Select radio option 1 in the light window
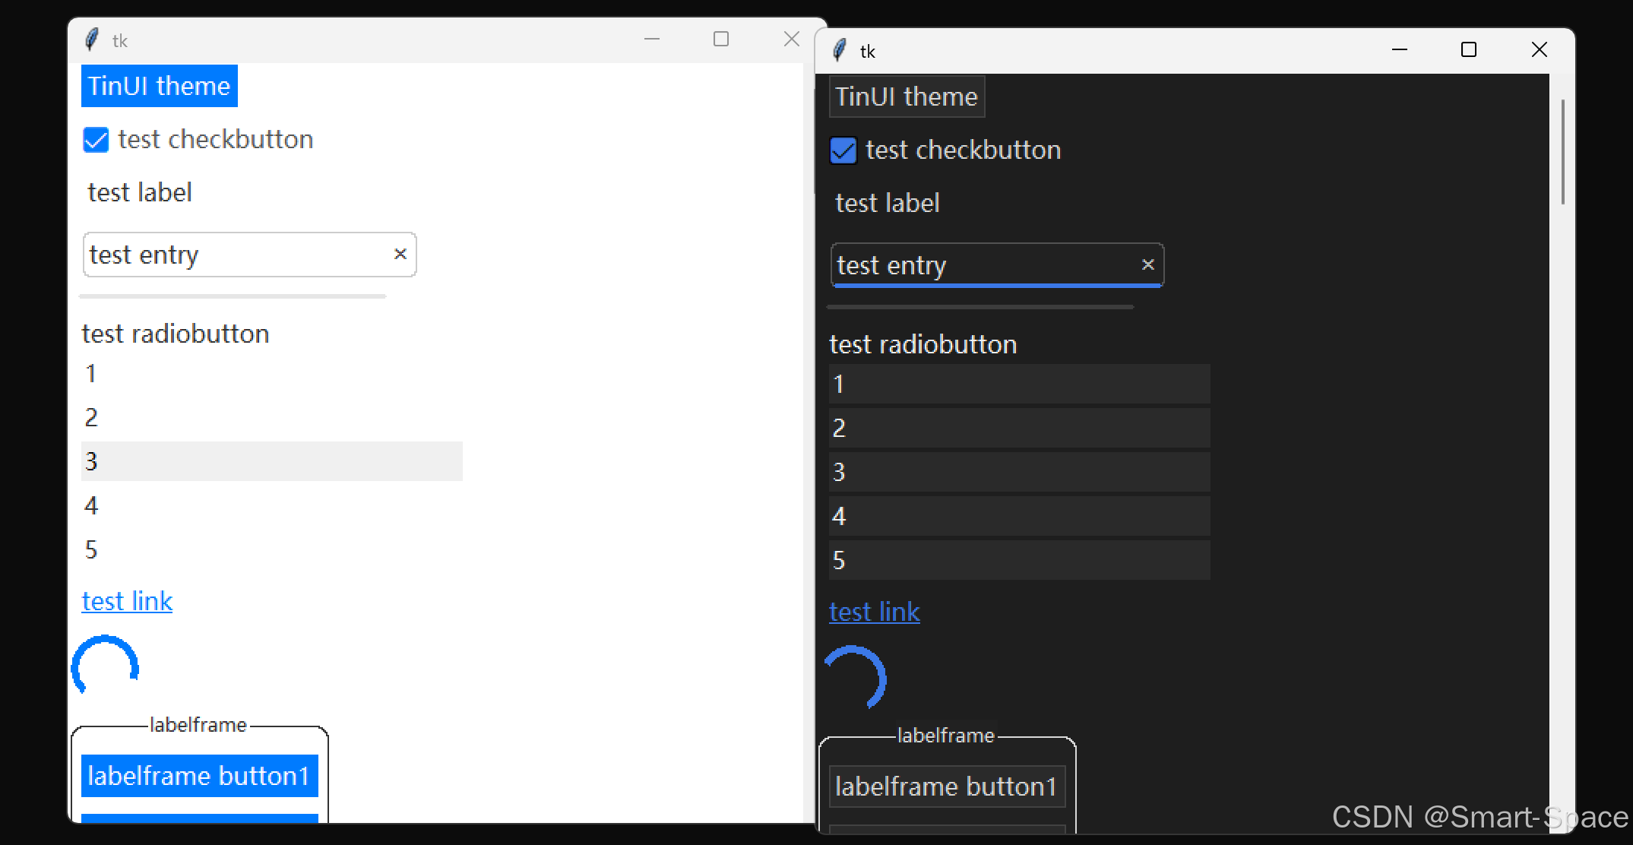Image resolution: width=1633 pixels, height=845 pixels. (x=91, y=373)
